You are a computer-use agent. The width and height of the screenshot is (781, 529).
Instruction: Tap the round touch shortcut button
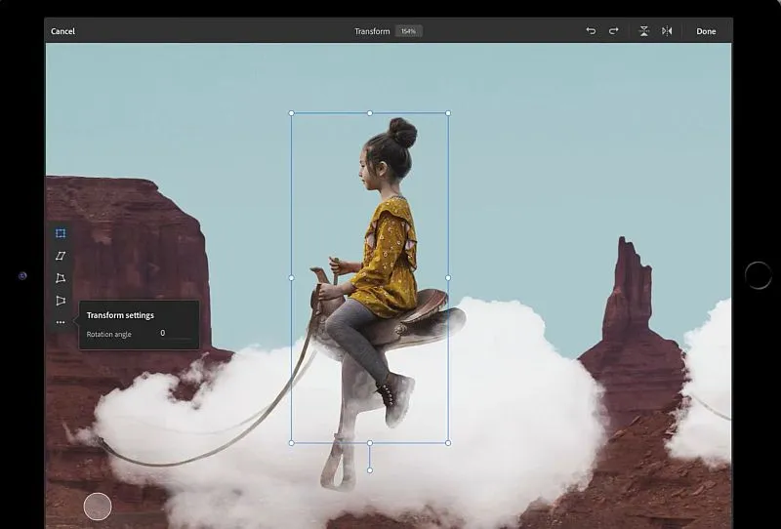(98, 506)
